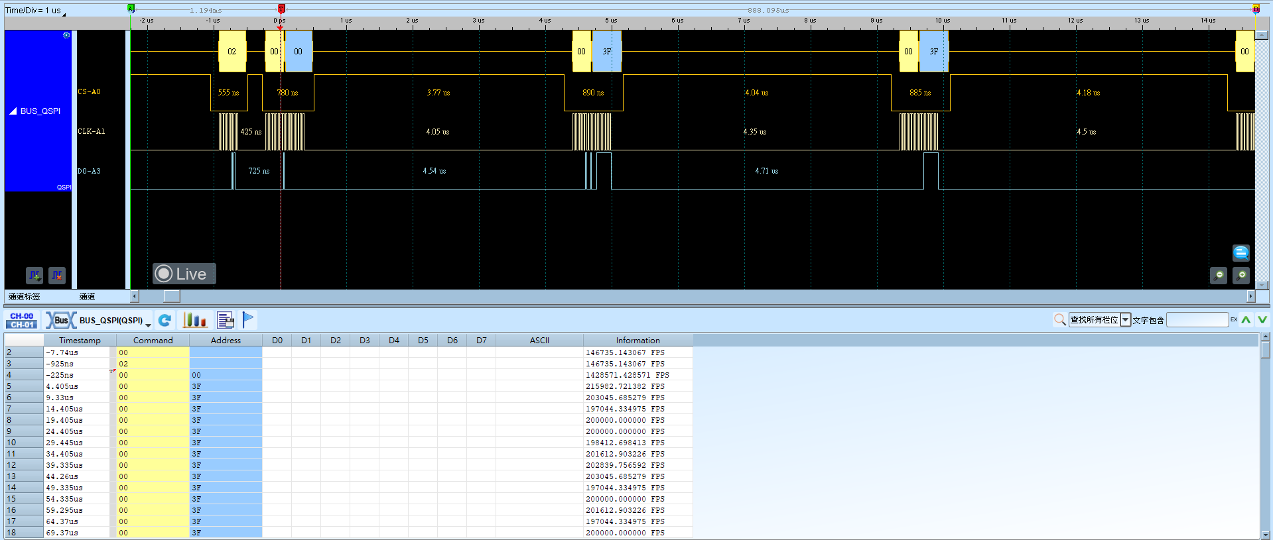Click the decoded 02 command block in waveform

[232, 51]
